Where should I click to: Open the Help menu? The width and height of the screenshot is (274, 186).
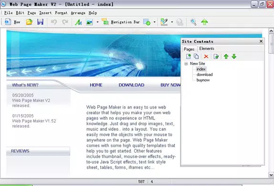(x=93, y=13)
